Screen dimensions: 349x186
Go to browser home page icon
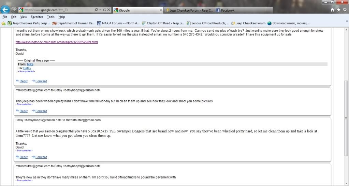[332, 10]
